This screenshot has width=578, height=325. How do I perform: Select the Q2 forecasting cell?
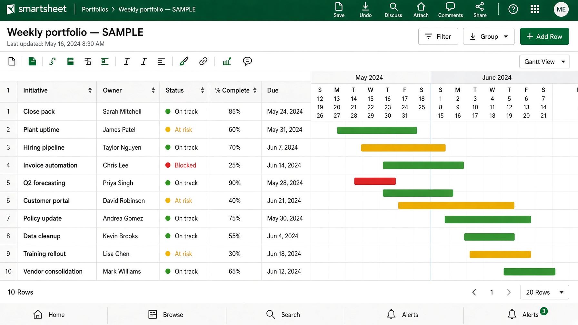click(57, 183)
